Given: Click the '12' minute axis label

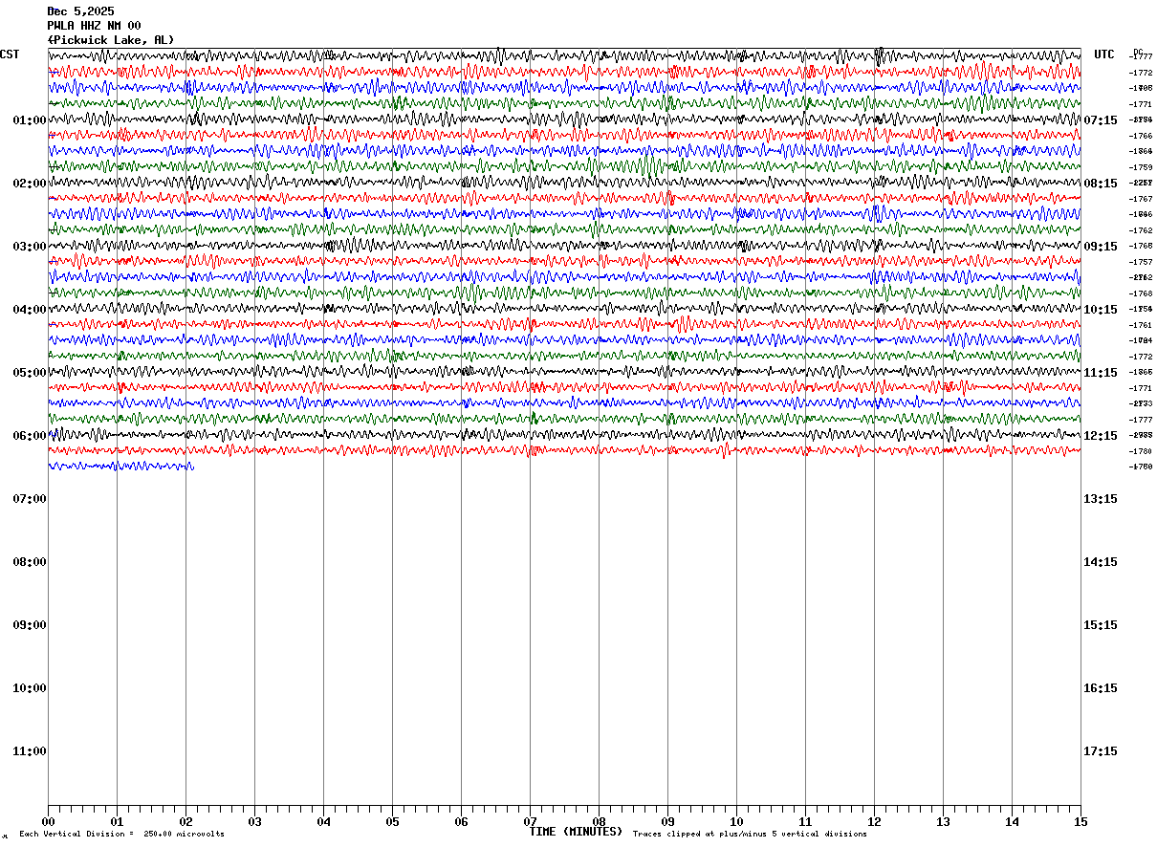Looking at the screenshot, I should point(874,821).
